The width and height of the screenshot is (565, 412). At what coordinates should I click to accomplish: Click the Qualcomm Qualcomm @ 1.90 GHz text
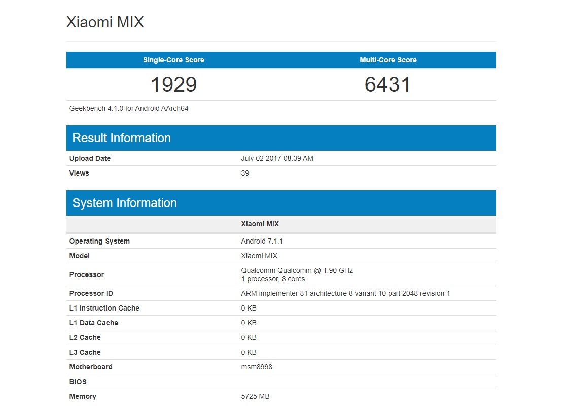pyautogui.click(x=297, y=271)
